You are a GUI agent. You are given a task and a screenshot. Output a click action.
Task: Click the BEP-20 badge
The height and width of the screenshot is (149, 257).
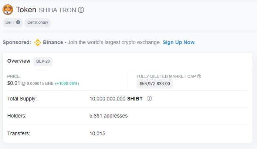[x=43, y=61]
